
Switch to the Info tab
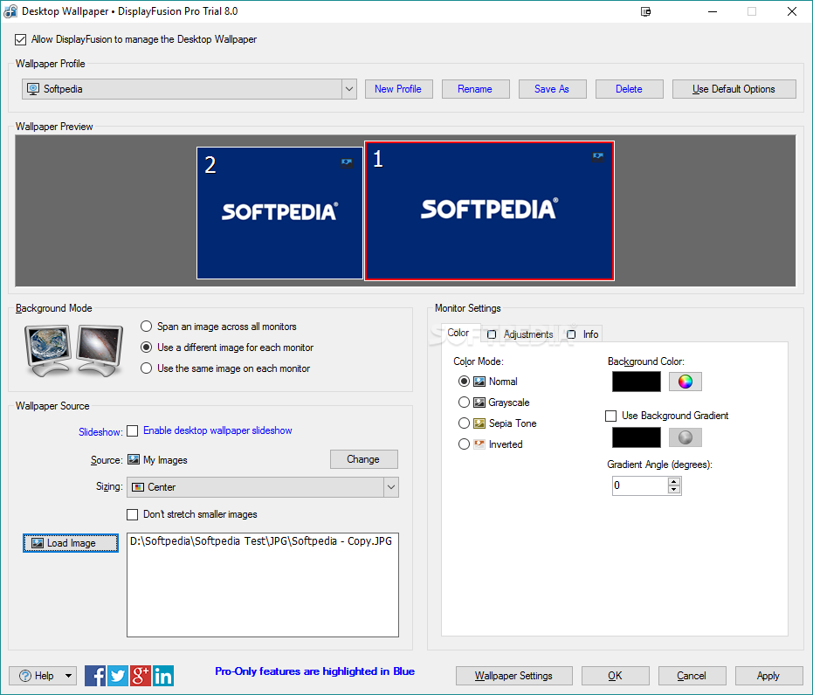(x=582, y=334)
